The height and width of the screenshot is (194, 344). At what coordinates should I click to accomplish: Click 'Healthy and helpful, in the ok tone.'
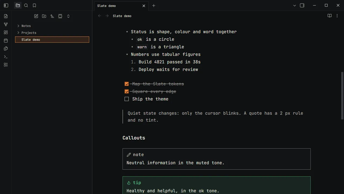tap(173, 191)
